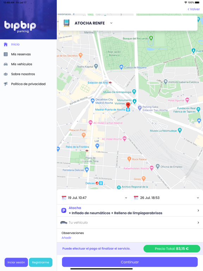Click the Museo De Antropología marker

point(134,91)
